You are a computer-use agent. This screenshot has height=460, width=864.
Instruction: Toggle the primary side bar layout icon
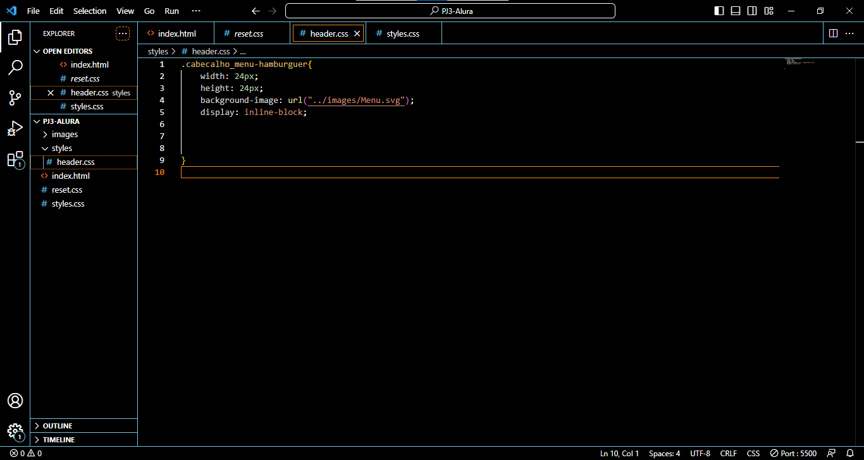719,11
